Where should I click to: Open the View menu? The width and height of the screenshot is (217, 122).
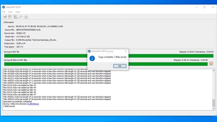pos(11,12)
